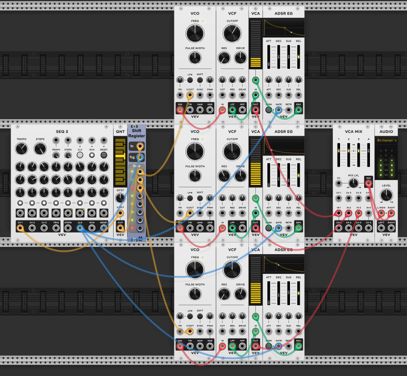This screenshot has height=376, width=407.
Task: Click the QNT V/OCT input jack
Action: (120, 213)
